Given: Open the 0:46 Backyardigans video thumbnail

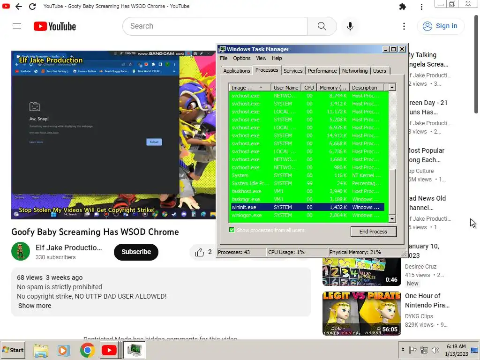Looking at the screenshot, I should 361,272.
